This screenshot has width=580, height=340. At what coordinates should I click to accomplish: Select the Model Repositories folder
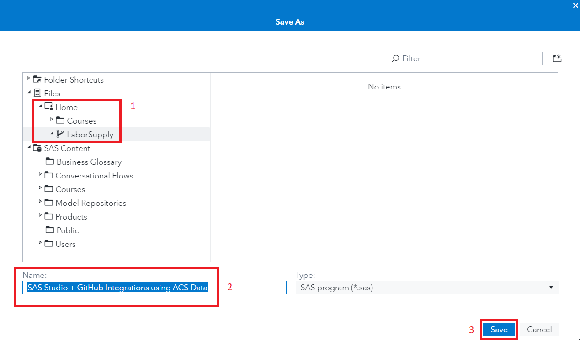(90, 203)
